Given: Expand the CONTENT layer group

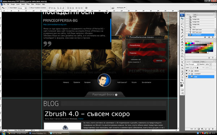Looking at the screenshot, I should (x=190, y=74).
